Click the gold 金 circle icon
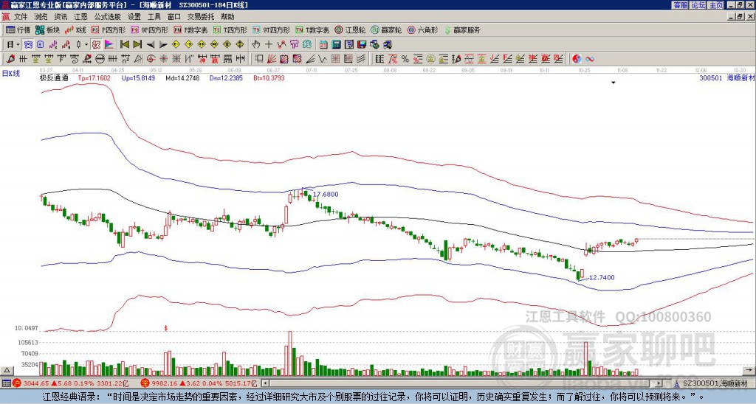 click(x=430, y=59)
